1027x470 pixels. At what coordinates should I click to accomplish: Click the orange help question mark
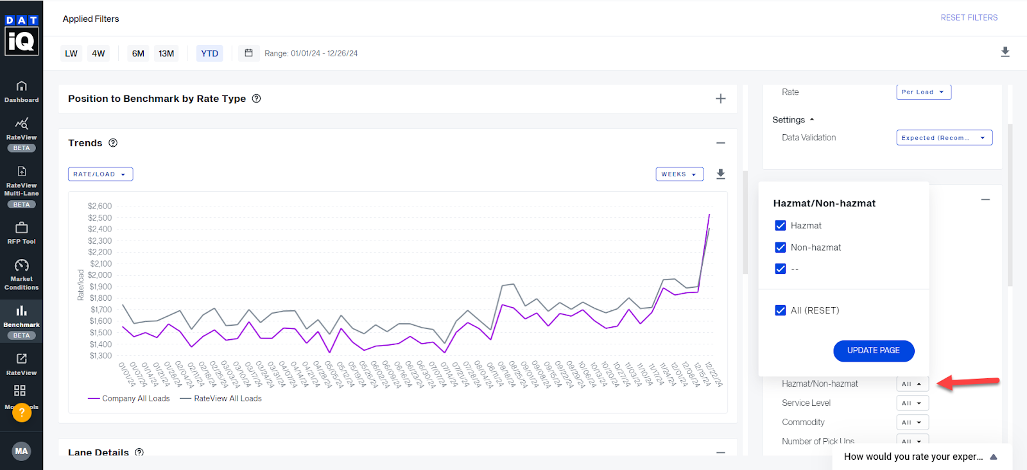(22, 412)
